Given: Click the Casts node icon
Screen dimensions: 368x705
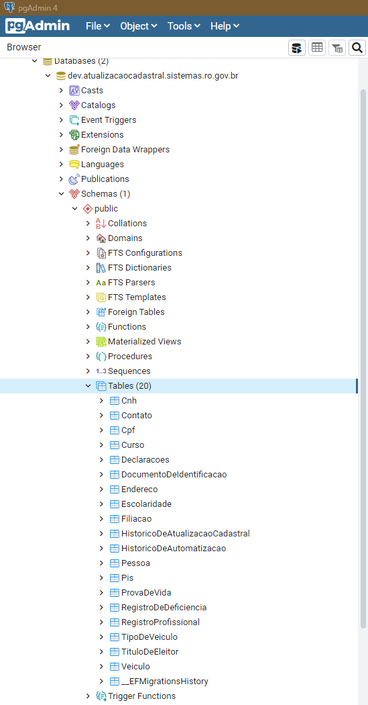Looking at the screenshot, I should coord(74,91).
